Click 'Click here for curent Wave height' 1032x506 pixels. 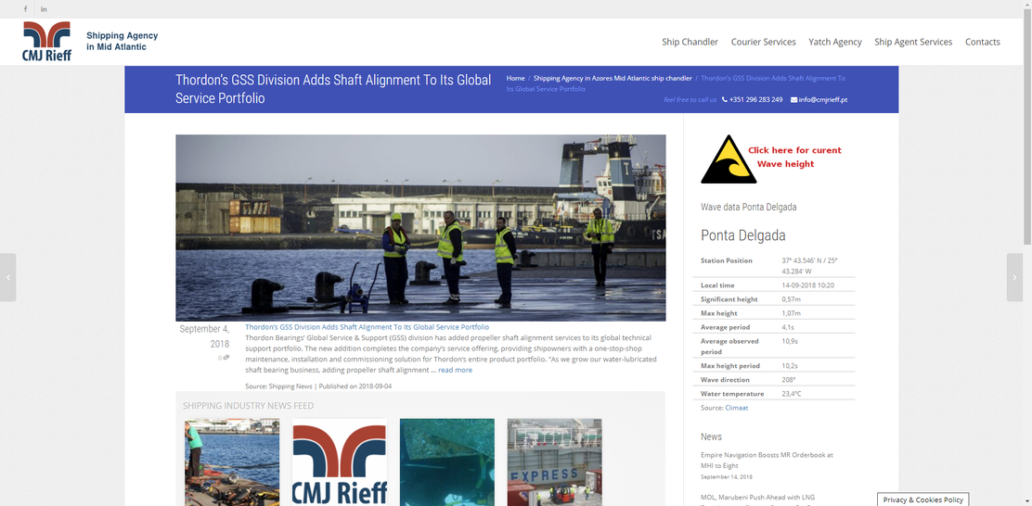click(793, 157)
